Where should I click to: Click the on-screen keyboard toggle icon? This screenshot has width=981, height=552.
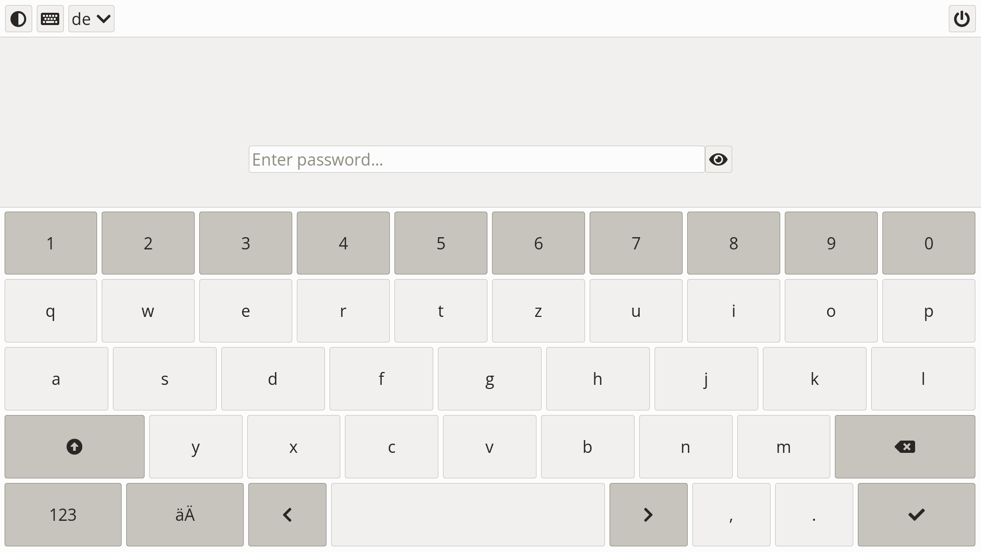coord(50,19)
